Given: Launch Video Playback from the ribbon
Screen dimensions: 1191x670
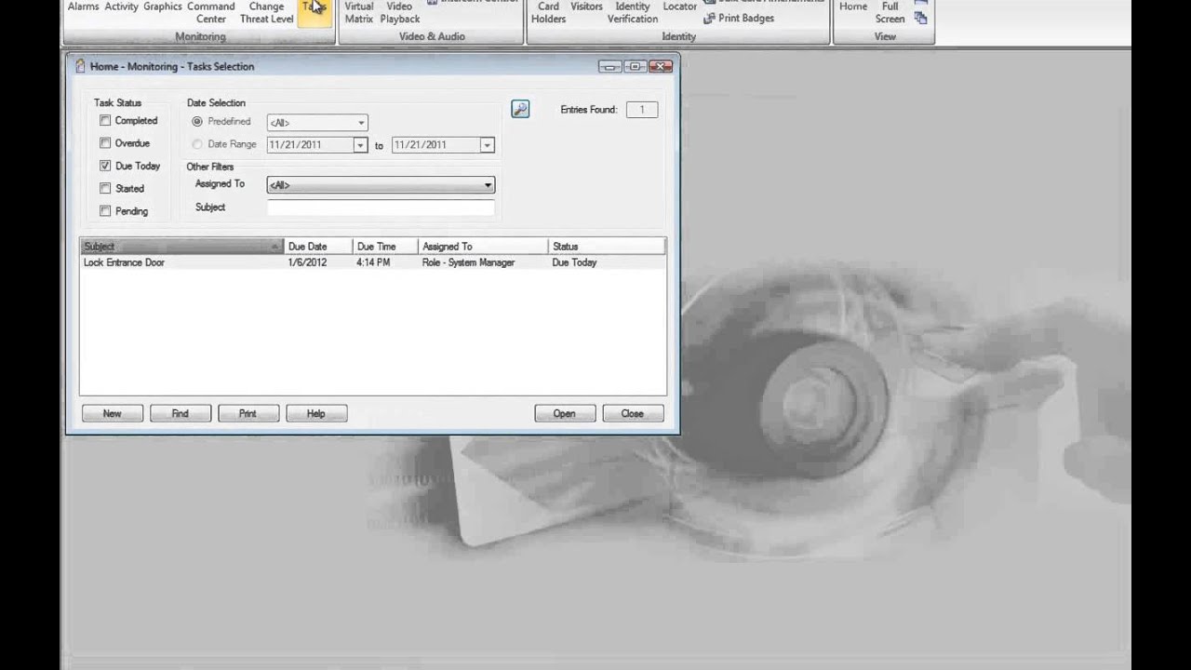Looking at the screenshot, I should click(x=400, y=12).
